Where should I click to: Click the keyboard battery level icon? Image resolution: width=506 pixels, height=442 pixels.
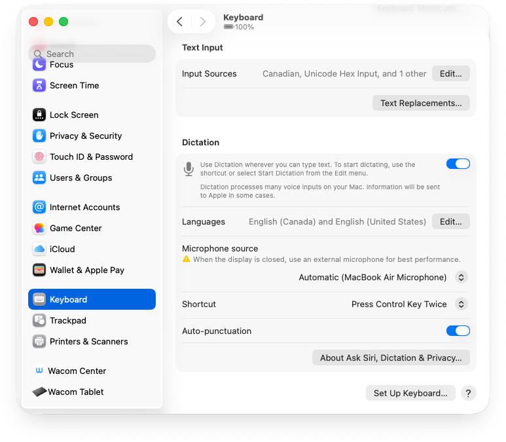(x=229, y=27)
